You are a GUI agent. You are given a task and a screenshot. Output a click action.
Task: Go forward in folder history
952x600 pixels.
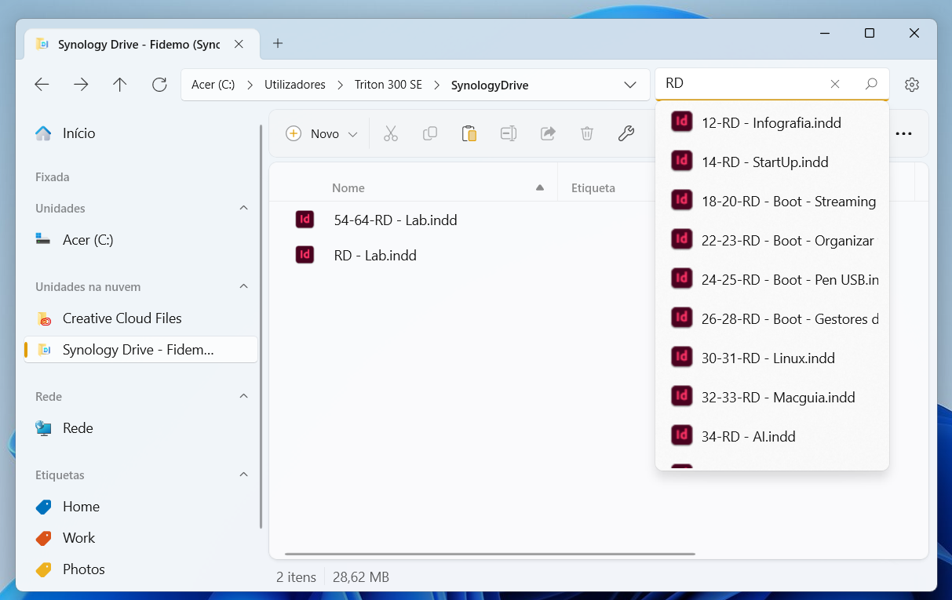point(81,85)
